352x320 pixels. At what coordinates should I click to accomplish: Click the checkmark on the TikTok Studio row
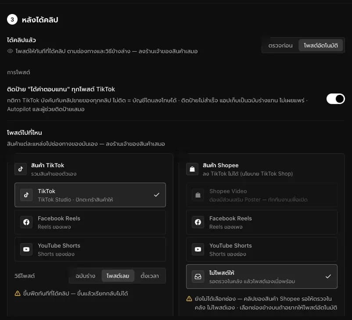pos(157,195)
